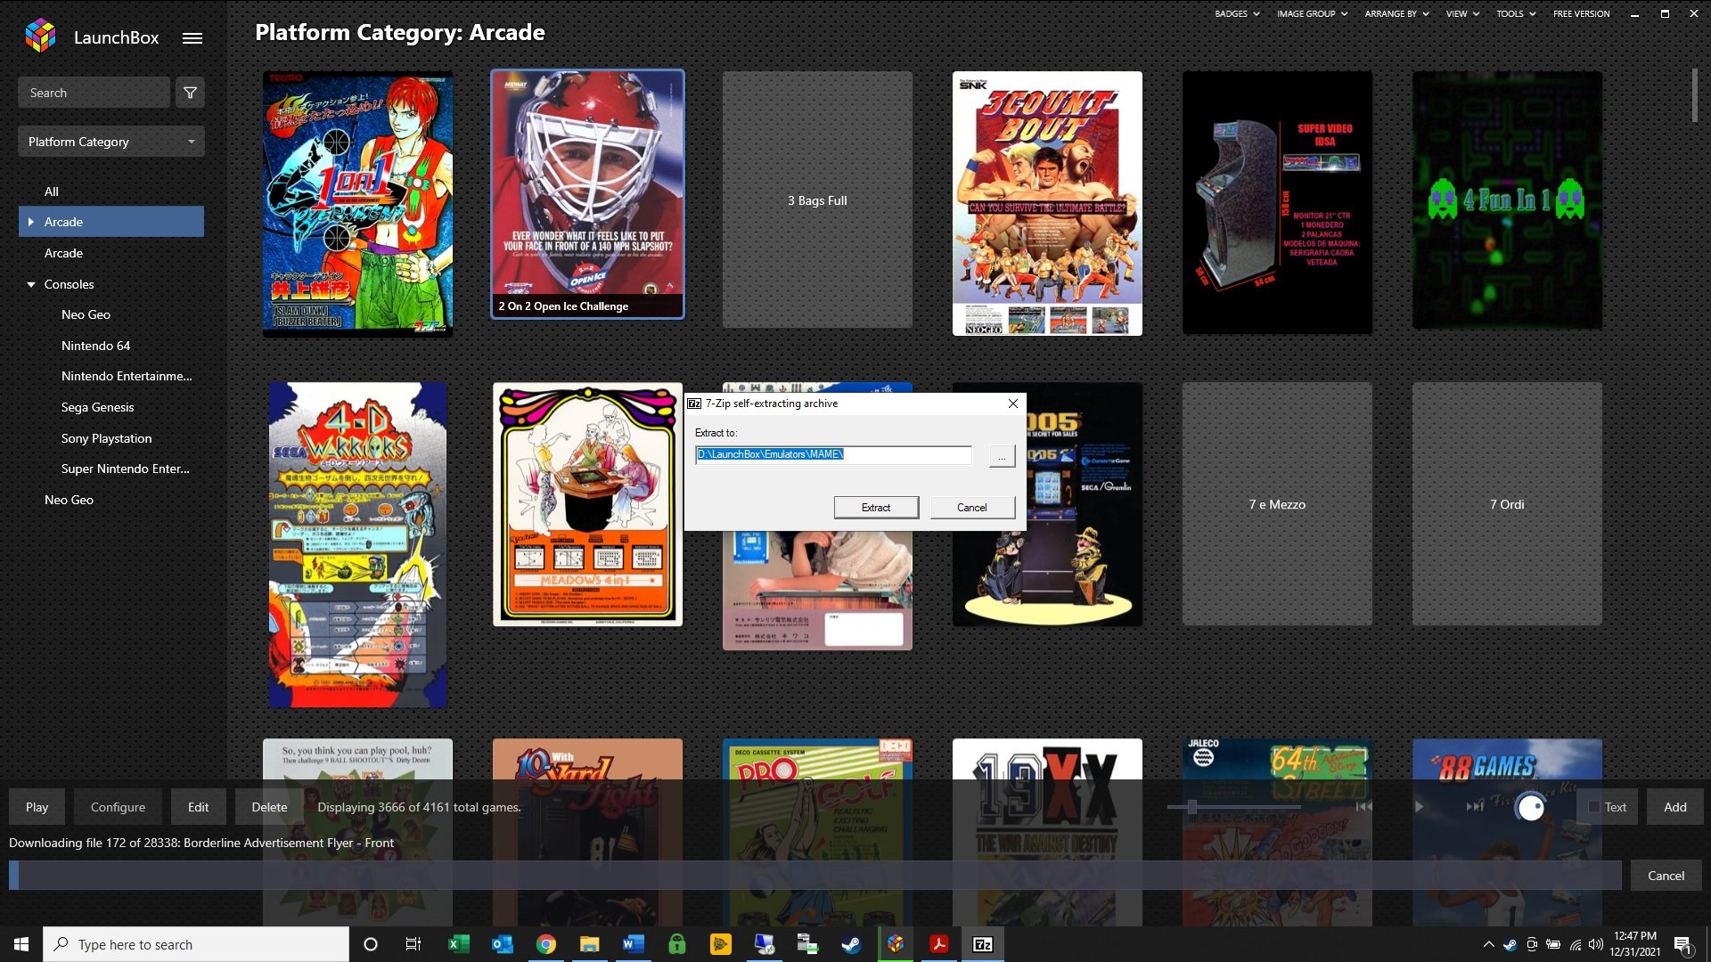Click the Delete button

tap(269, 807)
